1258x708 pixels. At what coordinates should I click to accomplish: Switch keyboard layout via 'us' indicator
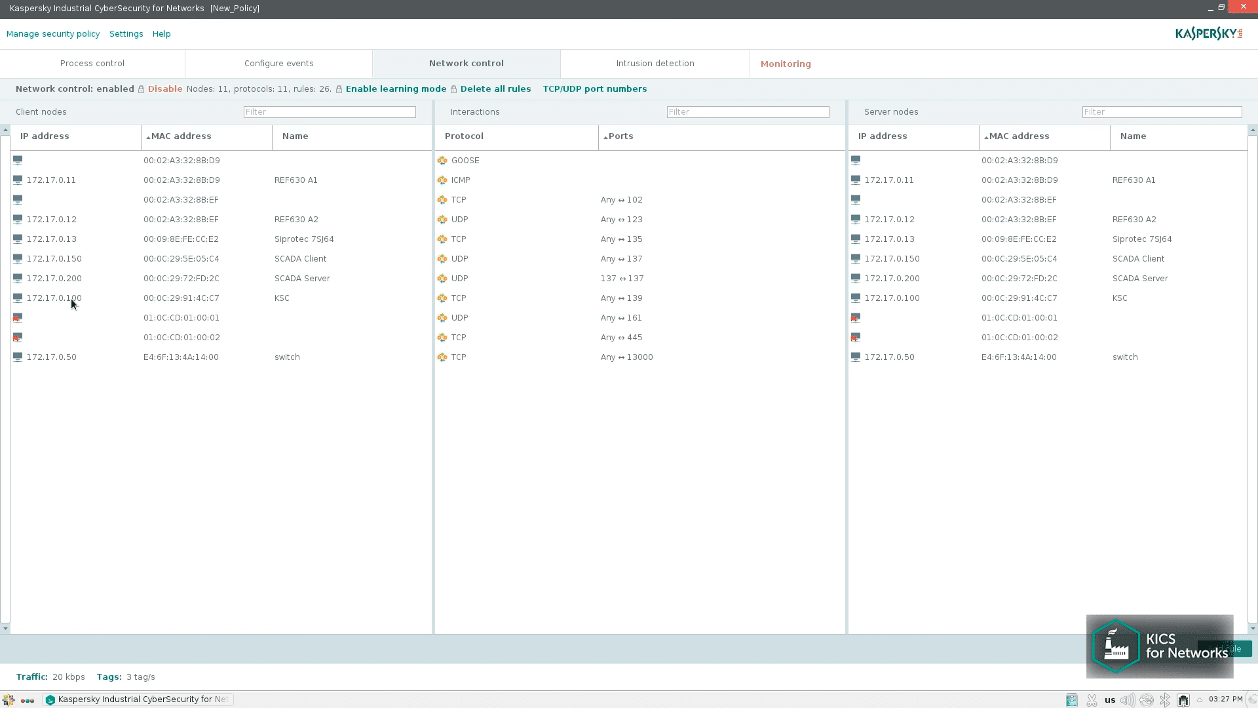click(1109, 700)
